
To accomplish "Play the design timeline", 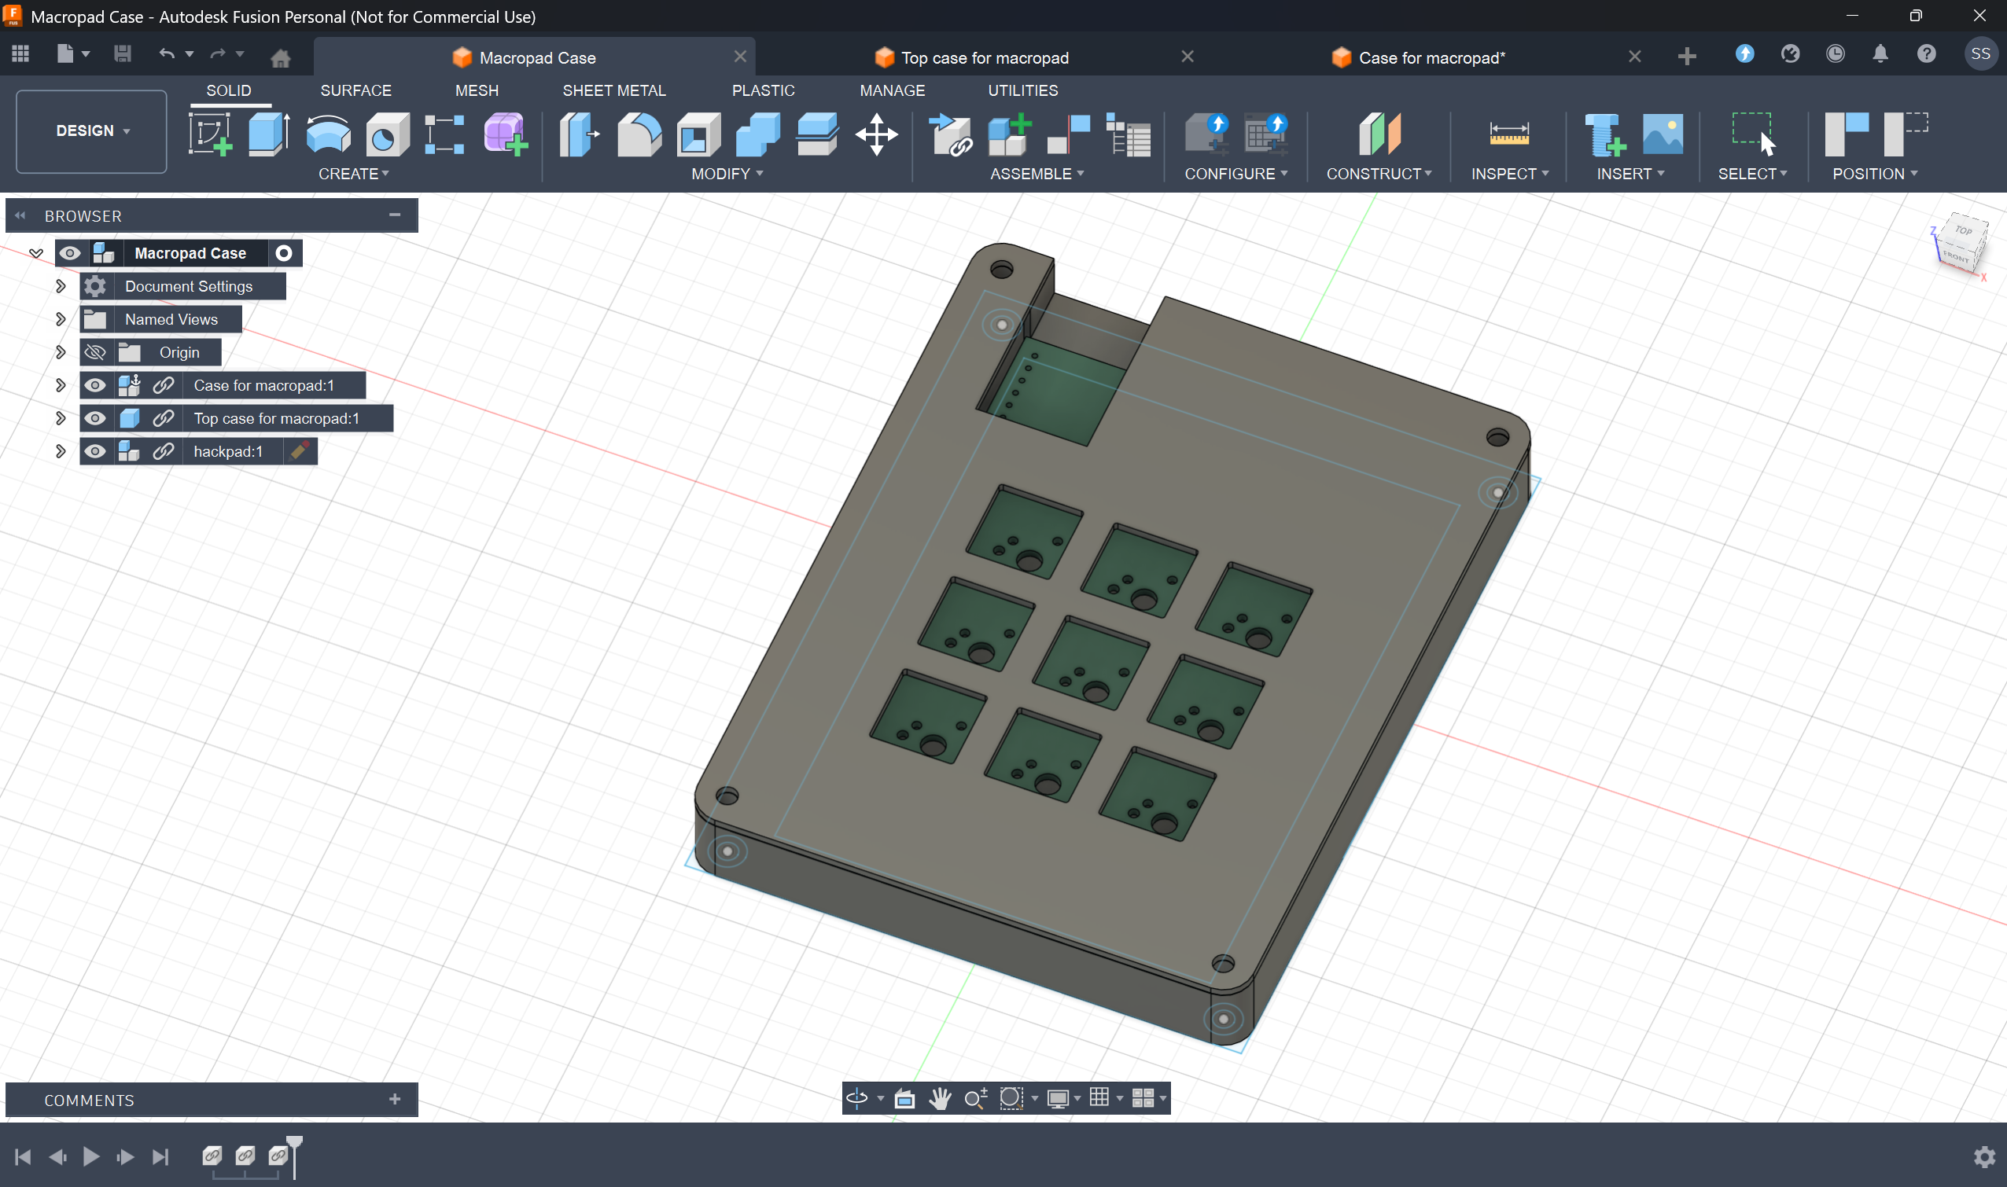I will tap(91, 1156).
